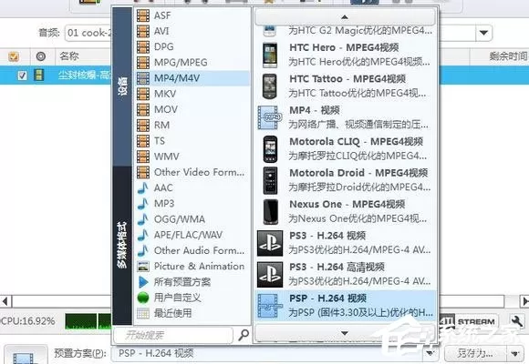Click the CPU usage graph
Image resolution: width=529 pixels, height=364 pixels.
[88, 321]
